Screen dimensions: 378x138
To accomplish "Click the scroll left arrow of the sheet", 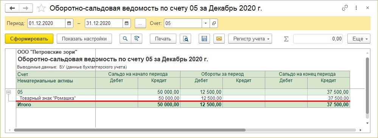I will click(x=9, y=130).
